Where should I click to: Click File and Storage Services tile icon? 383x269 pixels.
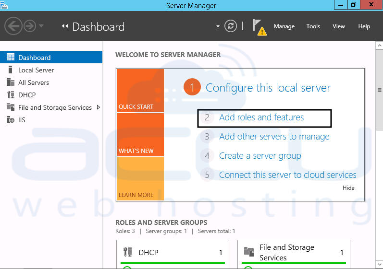[249, 252]
